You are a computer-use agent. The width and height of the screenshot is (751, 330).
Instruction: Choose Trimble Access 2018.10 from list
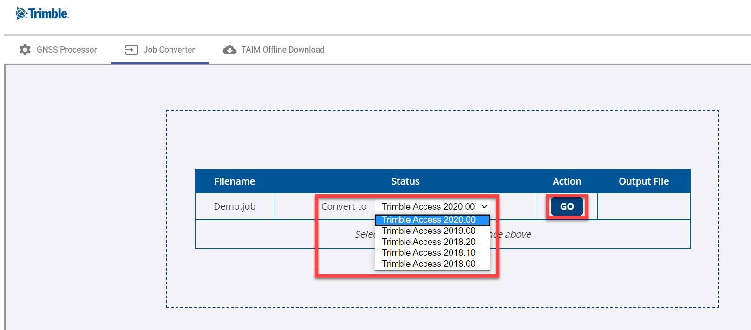pyautogui.click(x=432, y=253)
